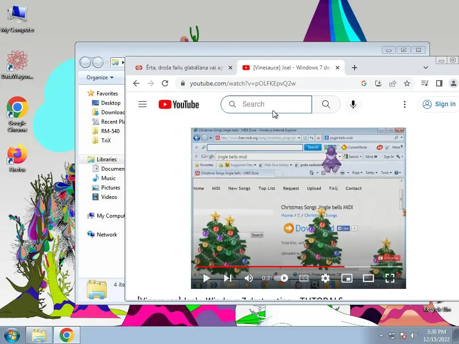Open Documents library
The height and width of the screenshot is (344, 459).
click(x=108, y=169)
